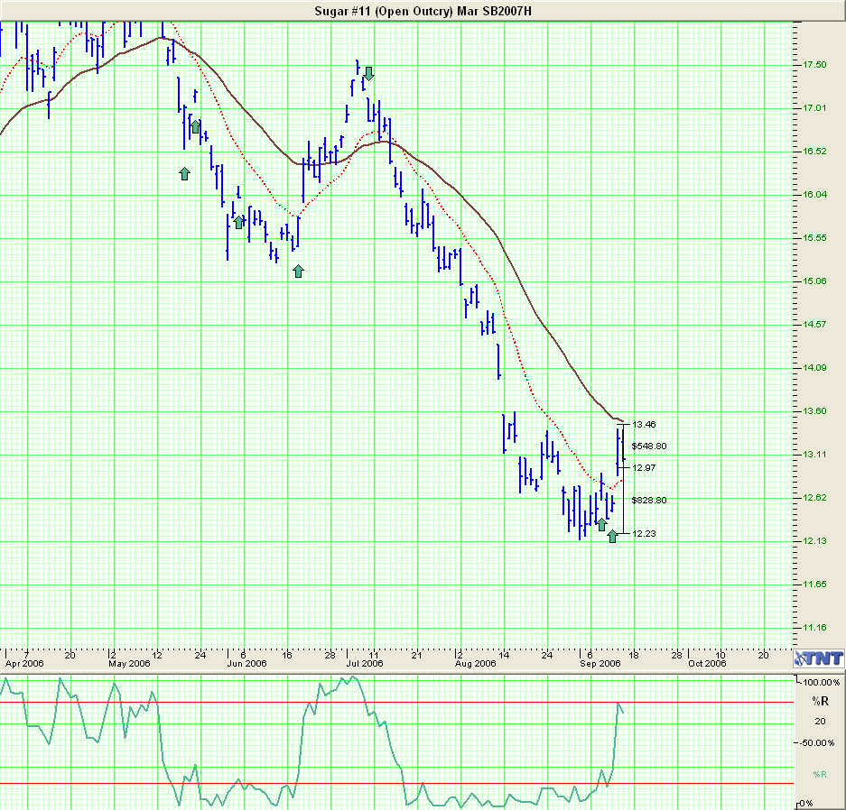Click the 16.52 price axis label
The height and width of the screenshot is (810, 846).
(x=814, y=152)
